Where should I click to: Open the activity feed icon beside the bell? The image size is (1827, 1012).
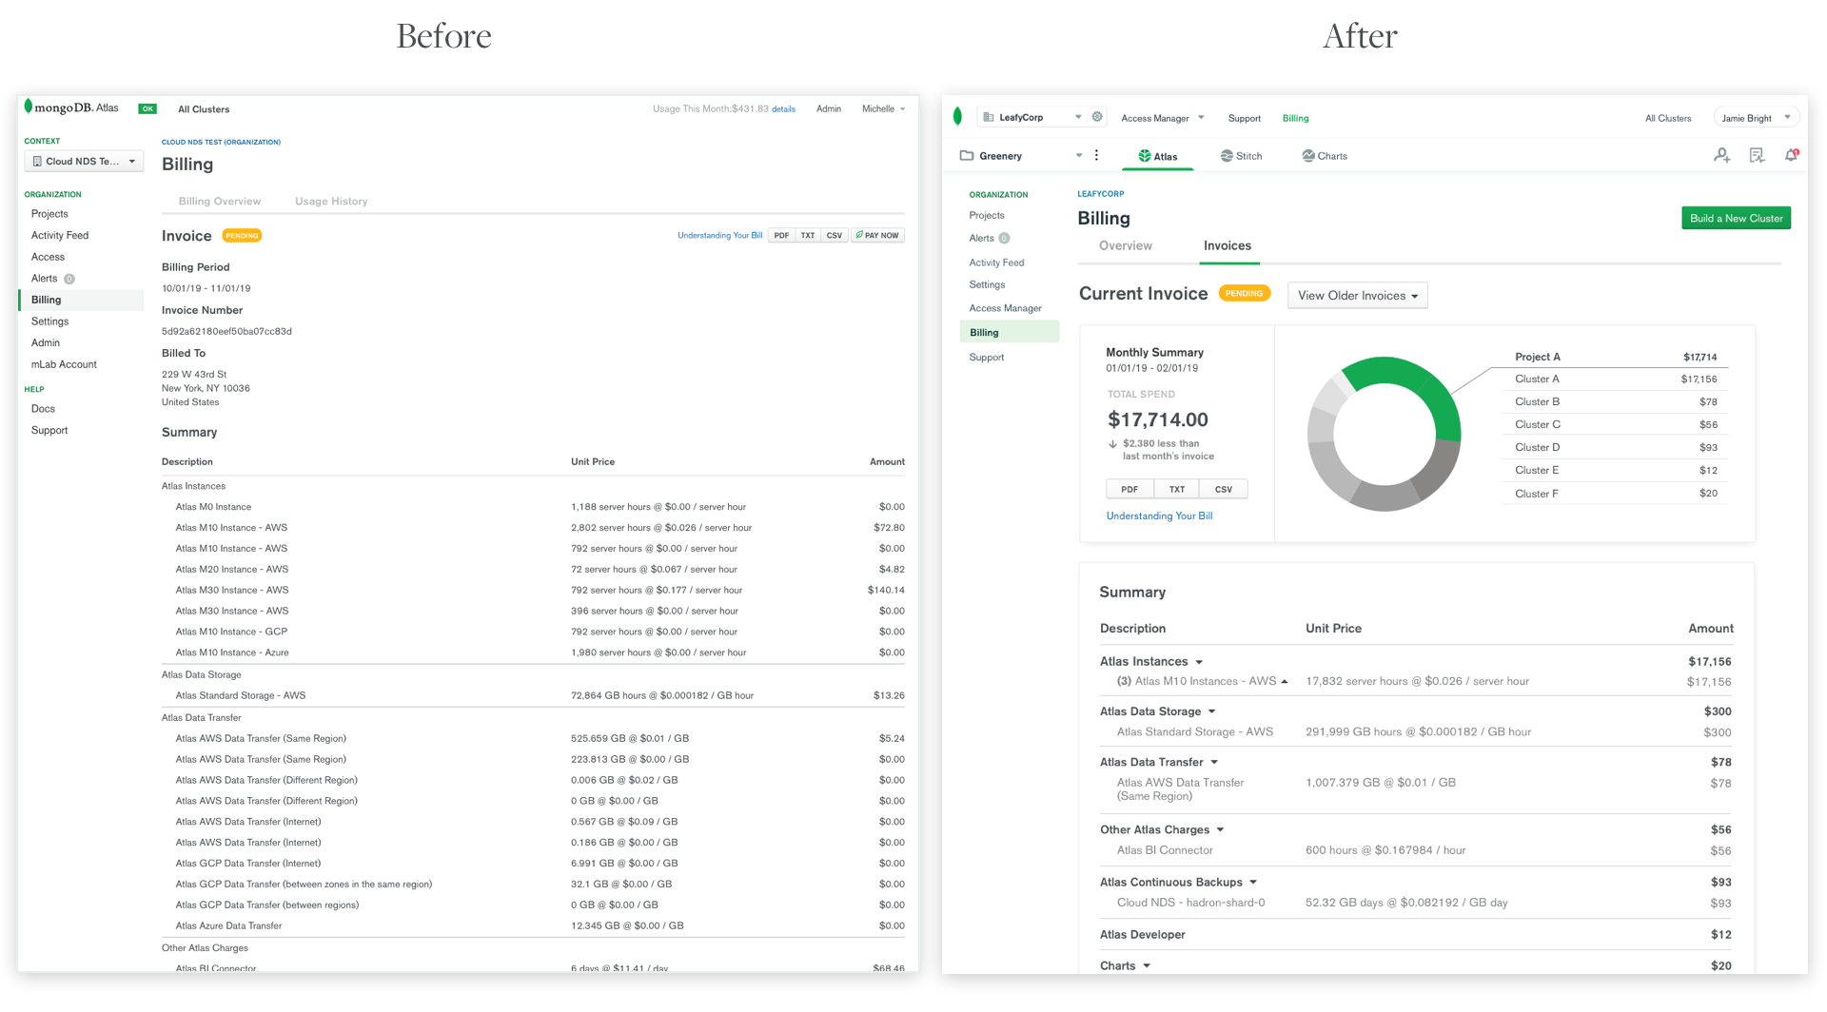[1757, 155]
